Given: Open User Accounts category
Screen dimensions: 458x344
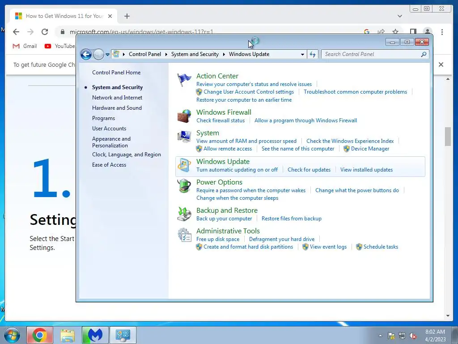Looking at the screenshot, I should (x=109, y=129).
